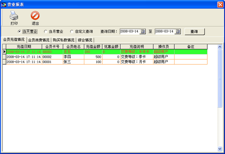The height and width of the screenshot is (154, 225).
Task: Click the 查询 button
Action: pos(195,32)
